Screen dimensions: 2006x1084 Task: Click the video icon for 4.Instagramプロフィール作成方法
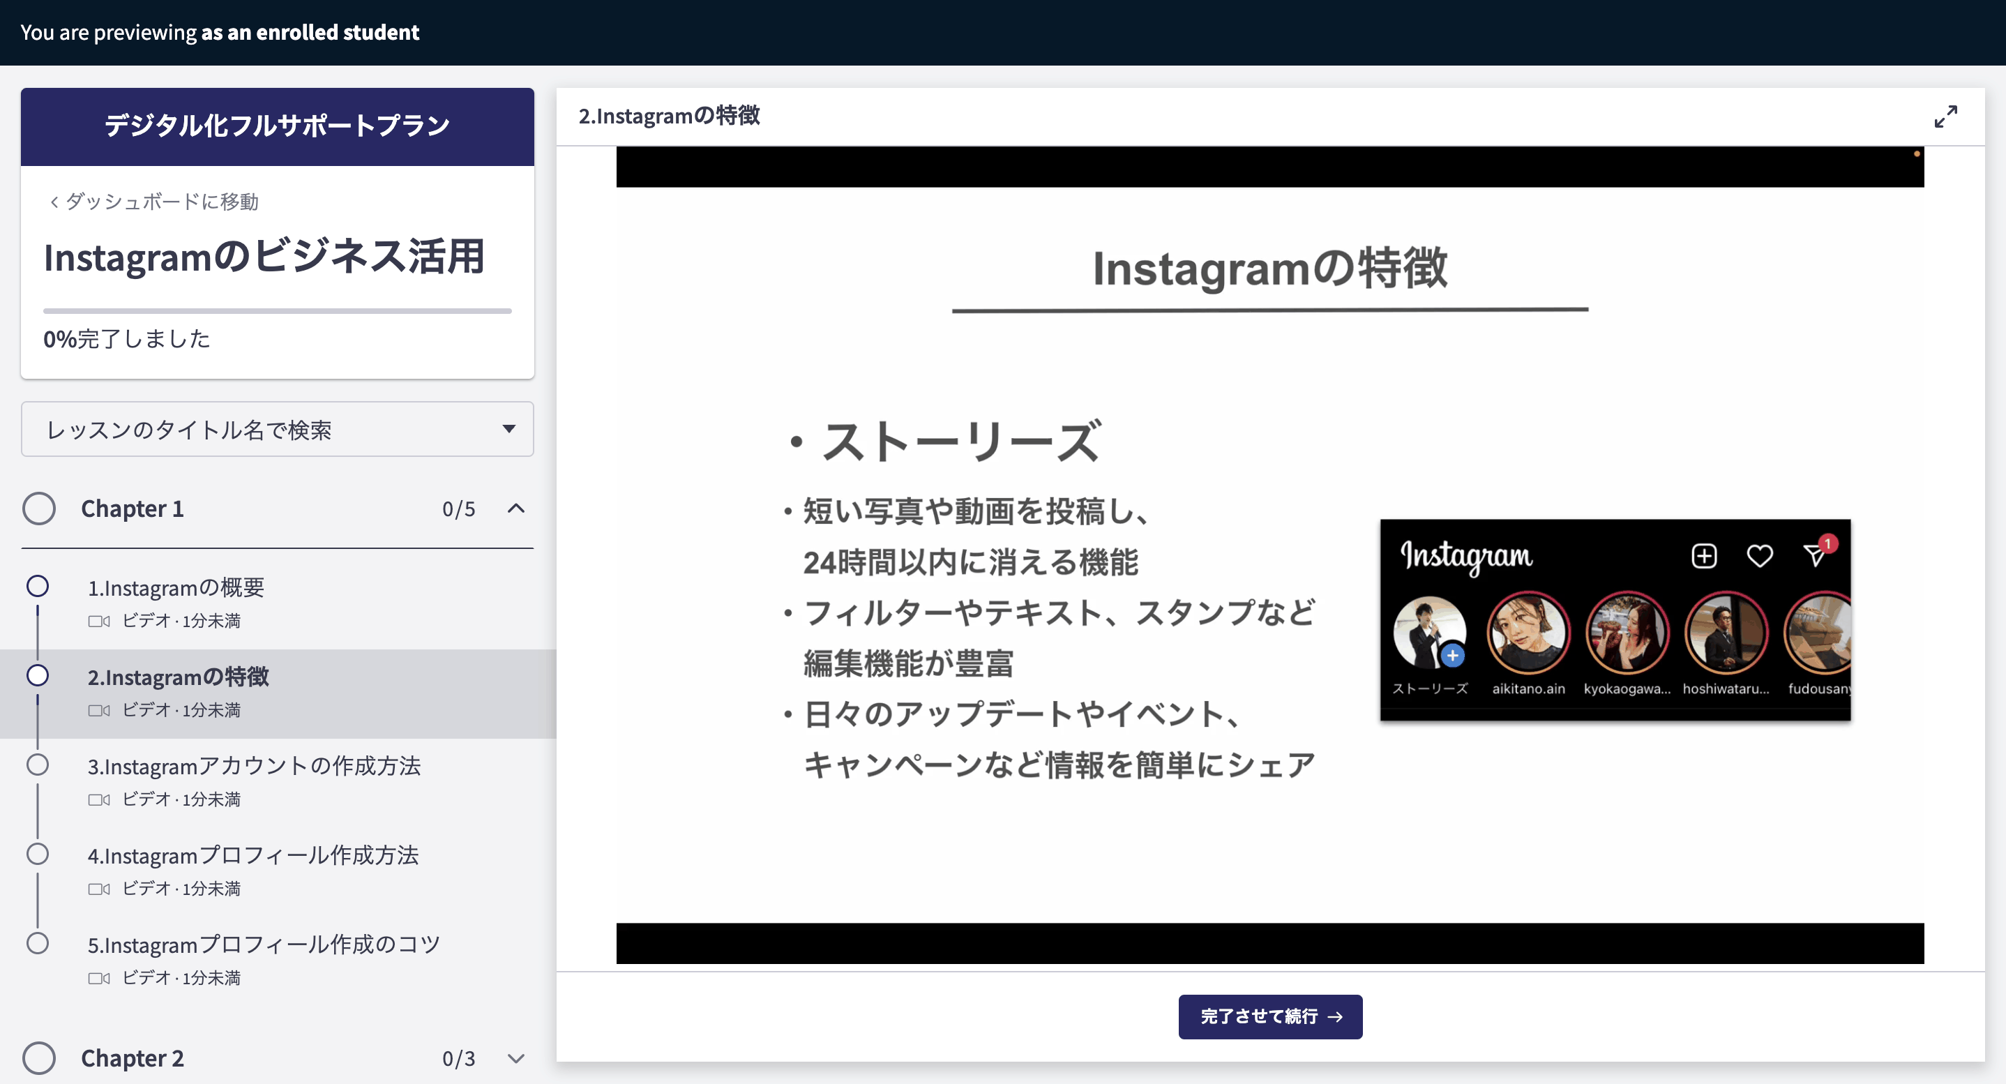99,889
